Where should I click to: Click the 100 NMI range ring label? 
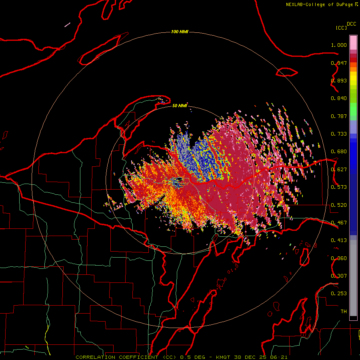click(x=180, y=32)
